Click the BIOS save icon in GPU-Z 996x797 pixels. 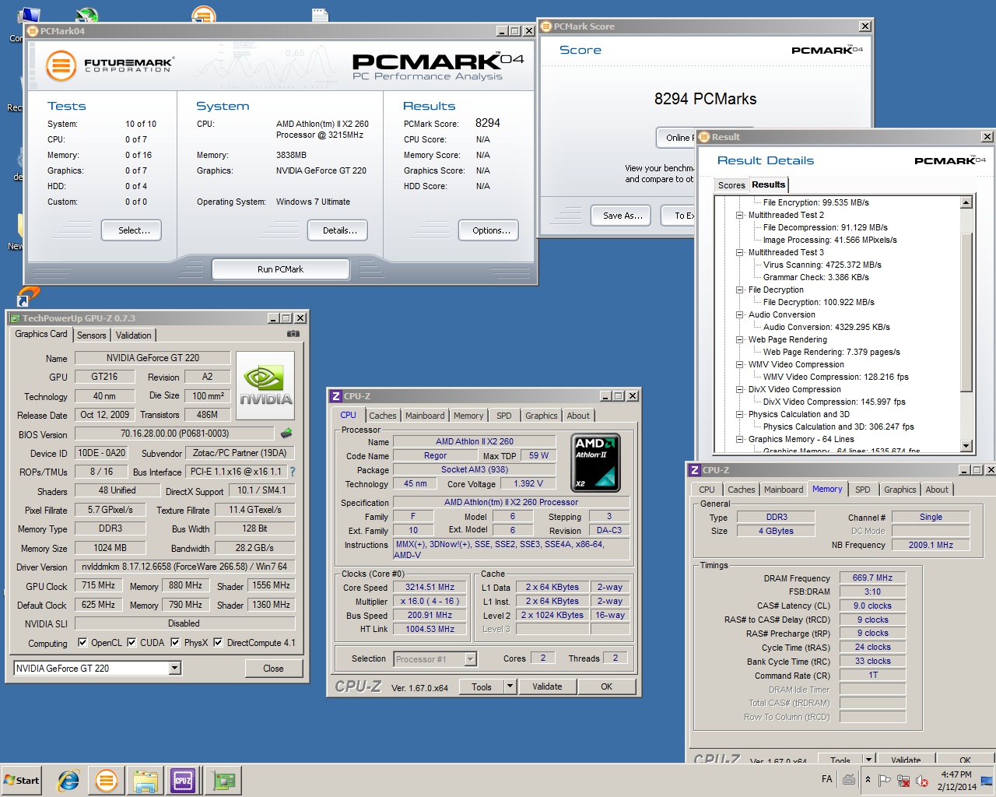coord(286,434)
